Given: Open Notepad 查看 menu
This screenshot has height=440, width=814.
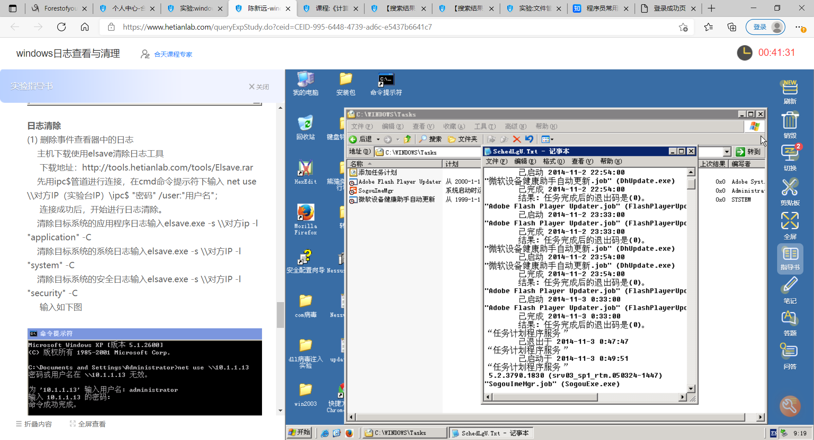Looking at the screenshot, I should tap(582, 161).
